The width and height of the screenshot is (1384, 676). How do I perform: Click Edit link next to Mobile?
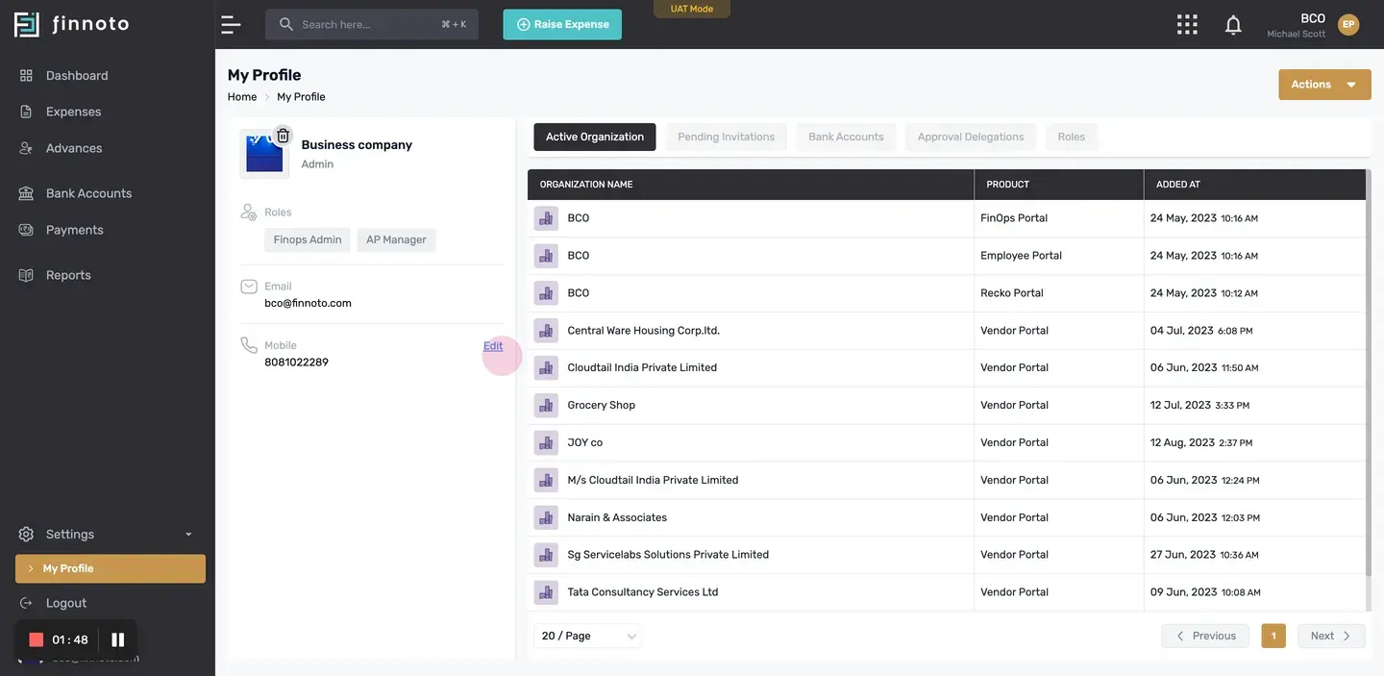[493, 346]
